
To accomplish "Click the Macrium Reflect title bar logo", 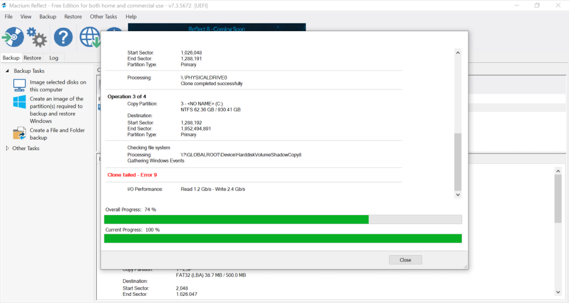I will click(5, 5).
